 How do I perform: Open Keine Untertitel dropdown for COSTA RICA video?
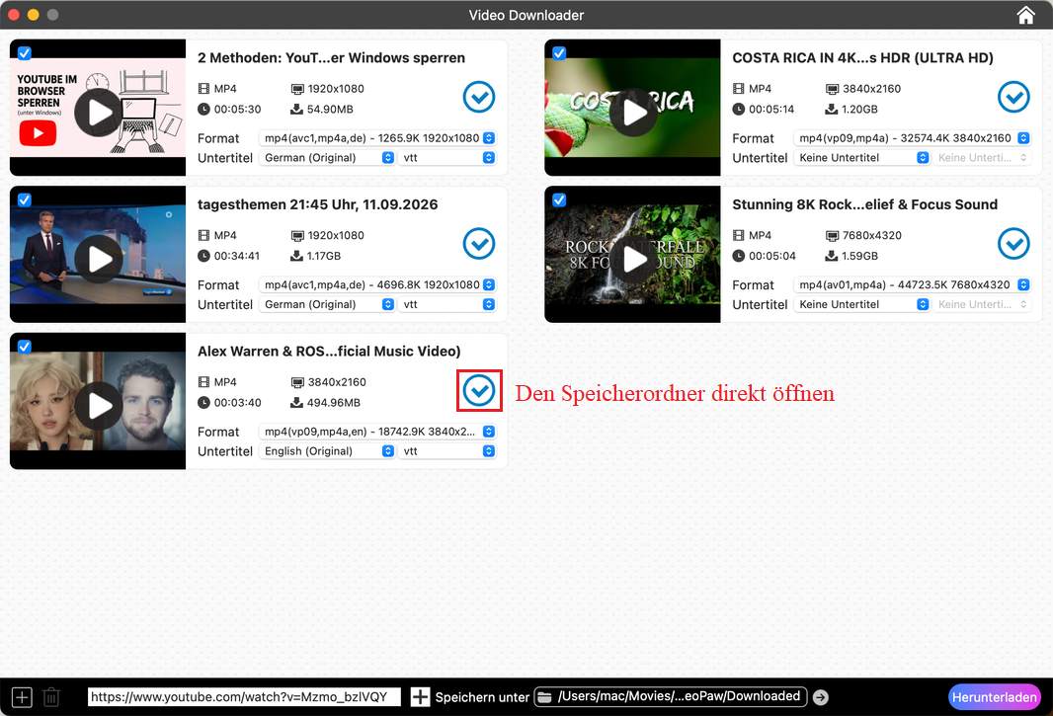tap(861, 158)
